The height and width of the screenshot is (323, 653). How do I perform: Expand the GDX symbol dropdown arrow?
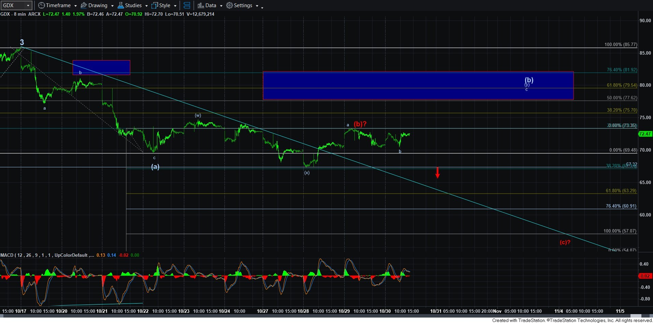click(28, 5)
